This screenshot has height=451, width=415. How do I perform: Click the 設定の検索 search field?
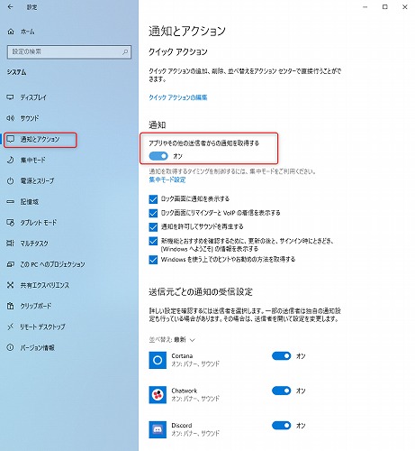69,52
